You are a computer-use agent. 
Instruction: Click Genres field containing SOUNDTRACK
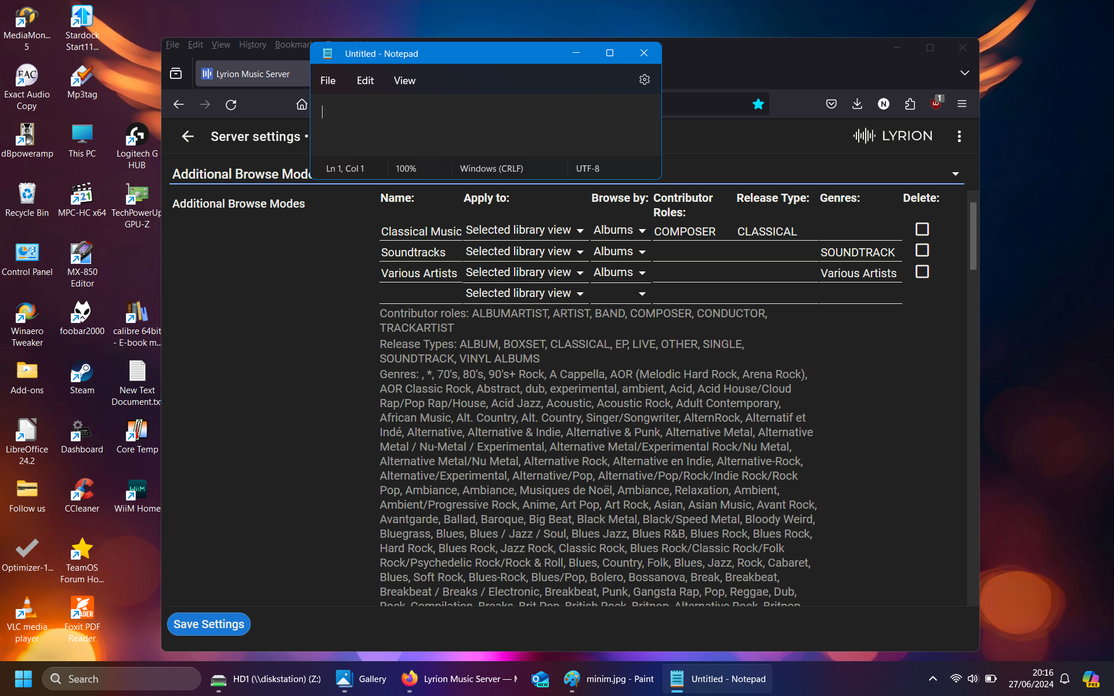click(x=860, y=252)
